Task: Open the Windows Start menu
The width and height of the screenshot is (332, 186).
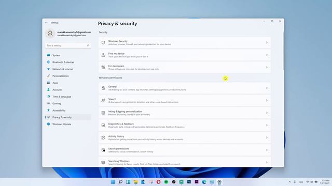Action: pos(113,182)
